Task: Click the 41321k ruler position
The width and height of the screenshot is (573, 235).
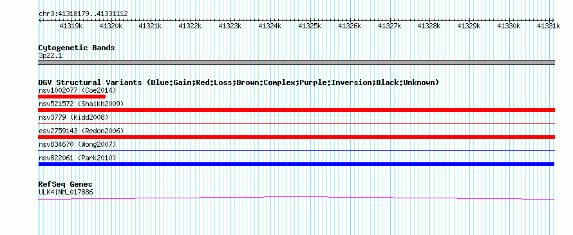Action: click(151, 26)
